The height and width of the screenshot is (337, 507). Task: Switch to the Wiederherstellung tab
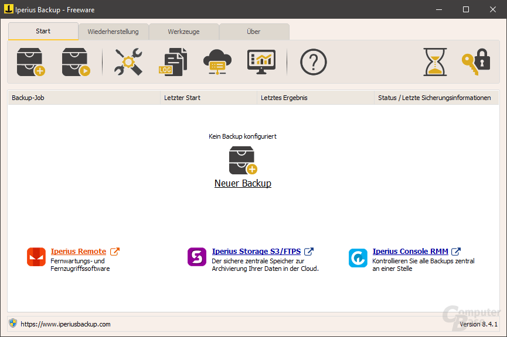115,32
